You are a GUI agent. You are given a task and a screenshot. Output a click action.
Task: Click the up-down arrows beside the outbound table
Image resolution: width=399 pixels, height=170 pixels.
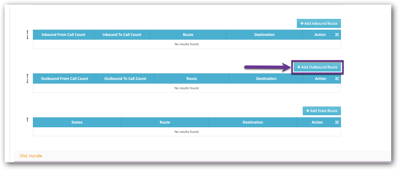pyautogui.click(x=27, y=78)
